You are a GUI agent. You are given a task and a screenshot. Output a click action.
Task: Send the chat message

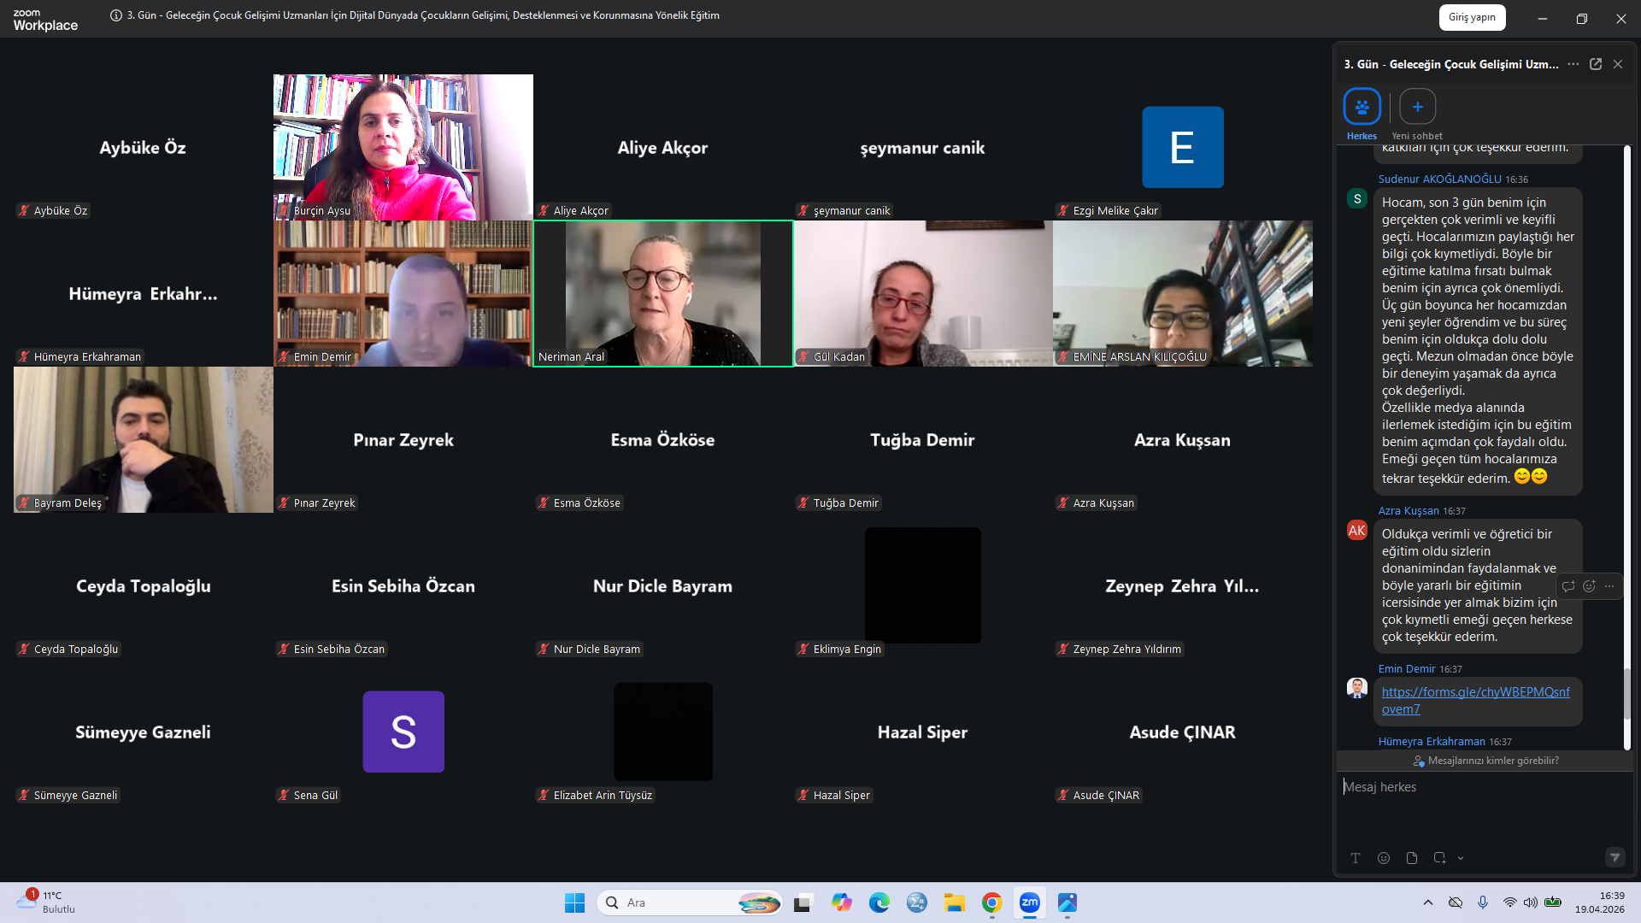(1615, 857)
